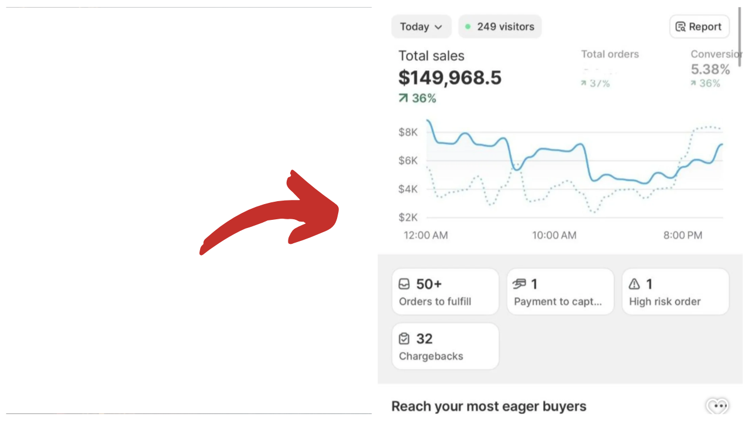Open the Today date range dropdown
Viewport: 749px width, 421px height.
(421, 27)
